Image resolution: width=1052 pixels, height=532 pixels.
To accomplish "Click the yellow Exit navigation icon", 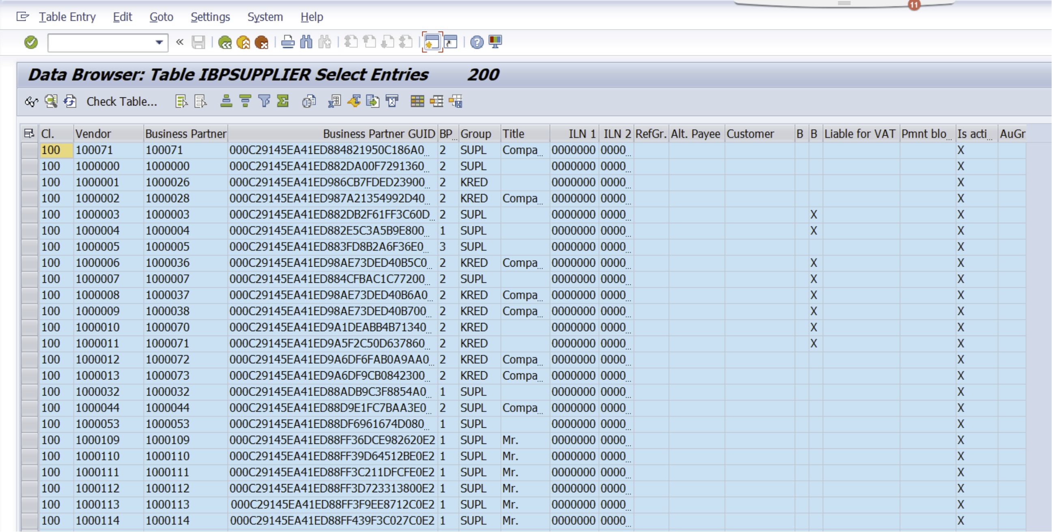I will coord(243,42).
